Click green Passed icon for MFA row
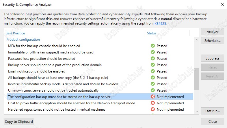227x128 pixels. (x=153, y=46)
